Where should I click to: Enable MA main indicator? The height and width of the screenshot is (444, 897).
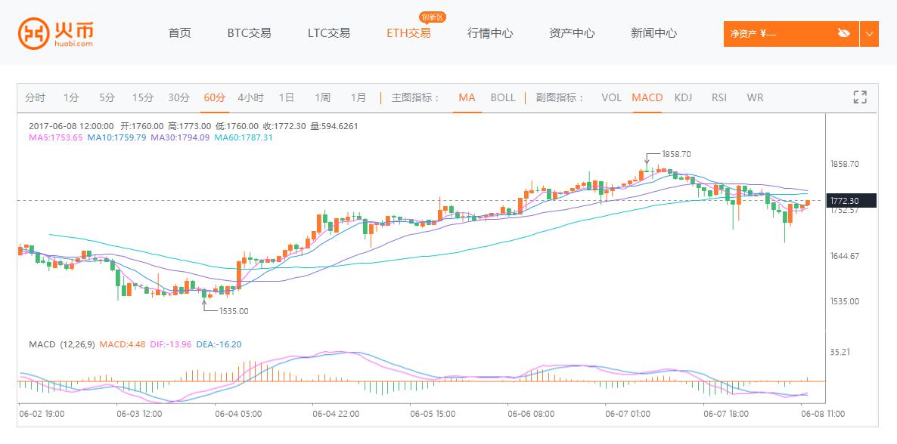(x=467, y=97)
